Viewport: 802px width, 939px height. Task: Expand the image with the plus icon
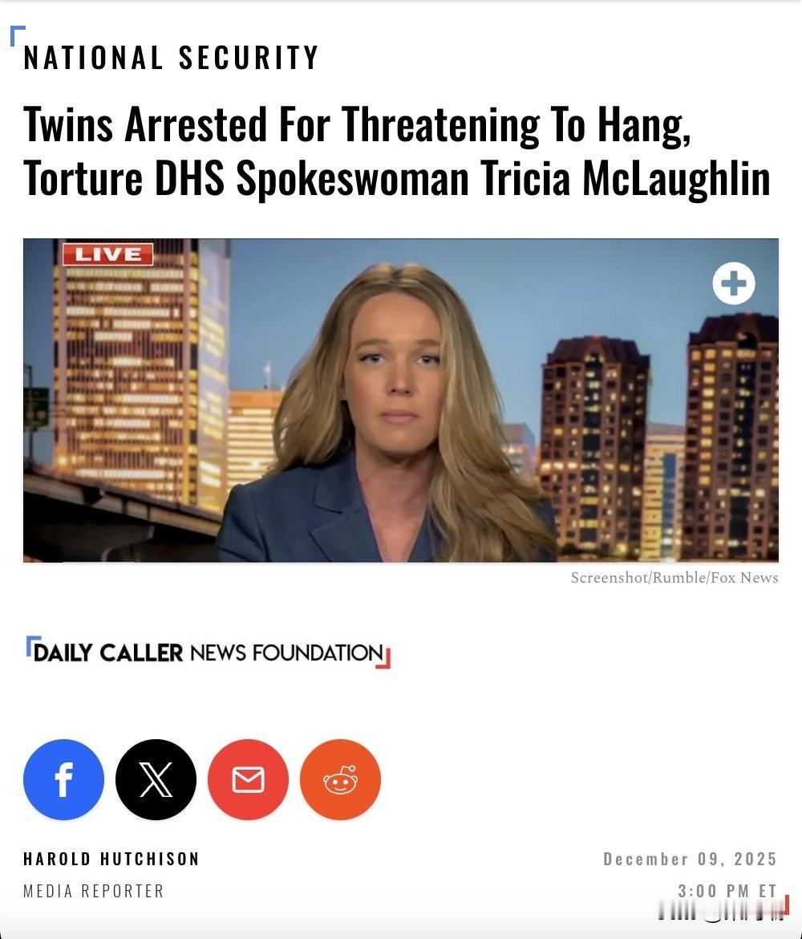pyautogui.click(x=734, y=283)
